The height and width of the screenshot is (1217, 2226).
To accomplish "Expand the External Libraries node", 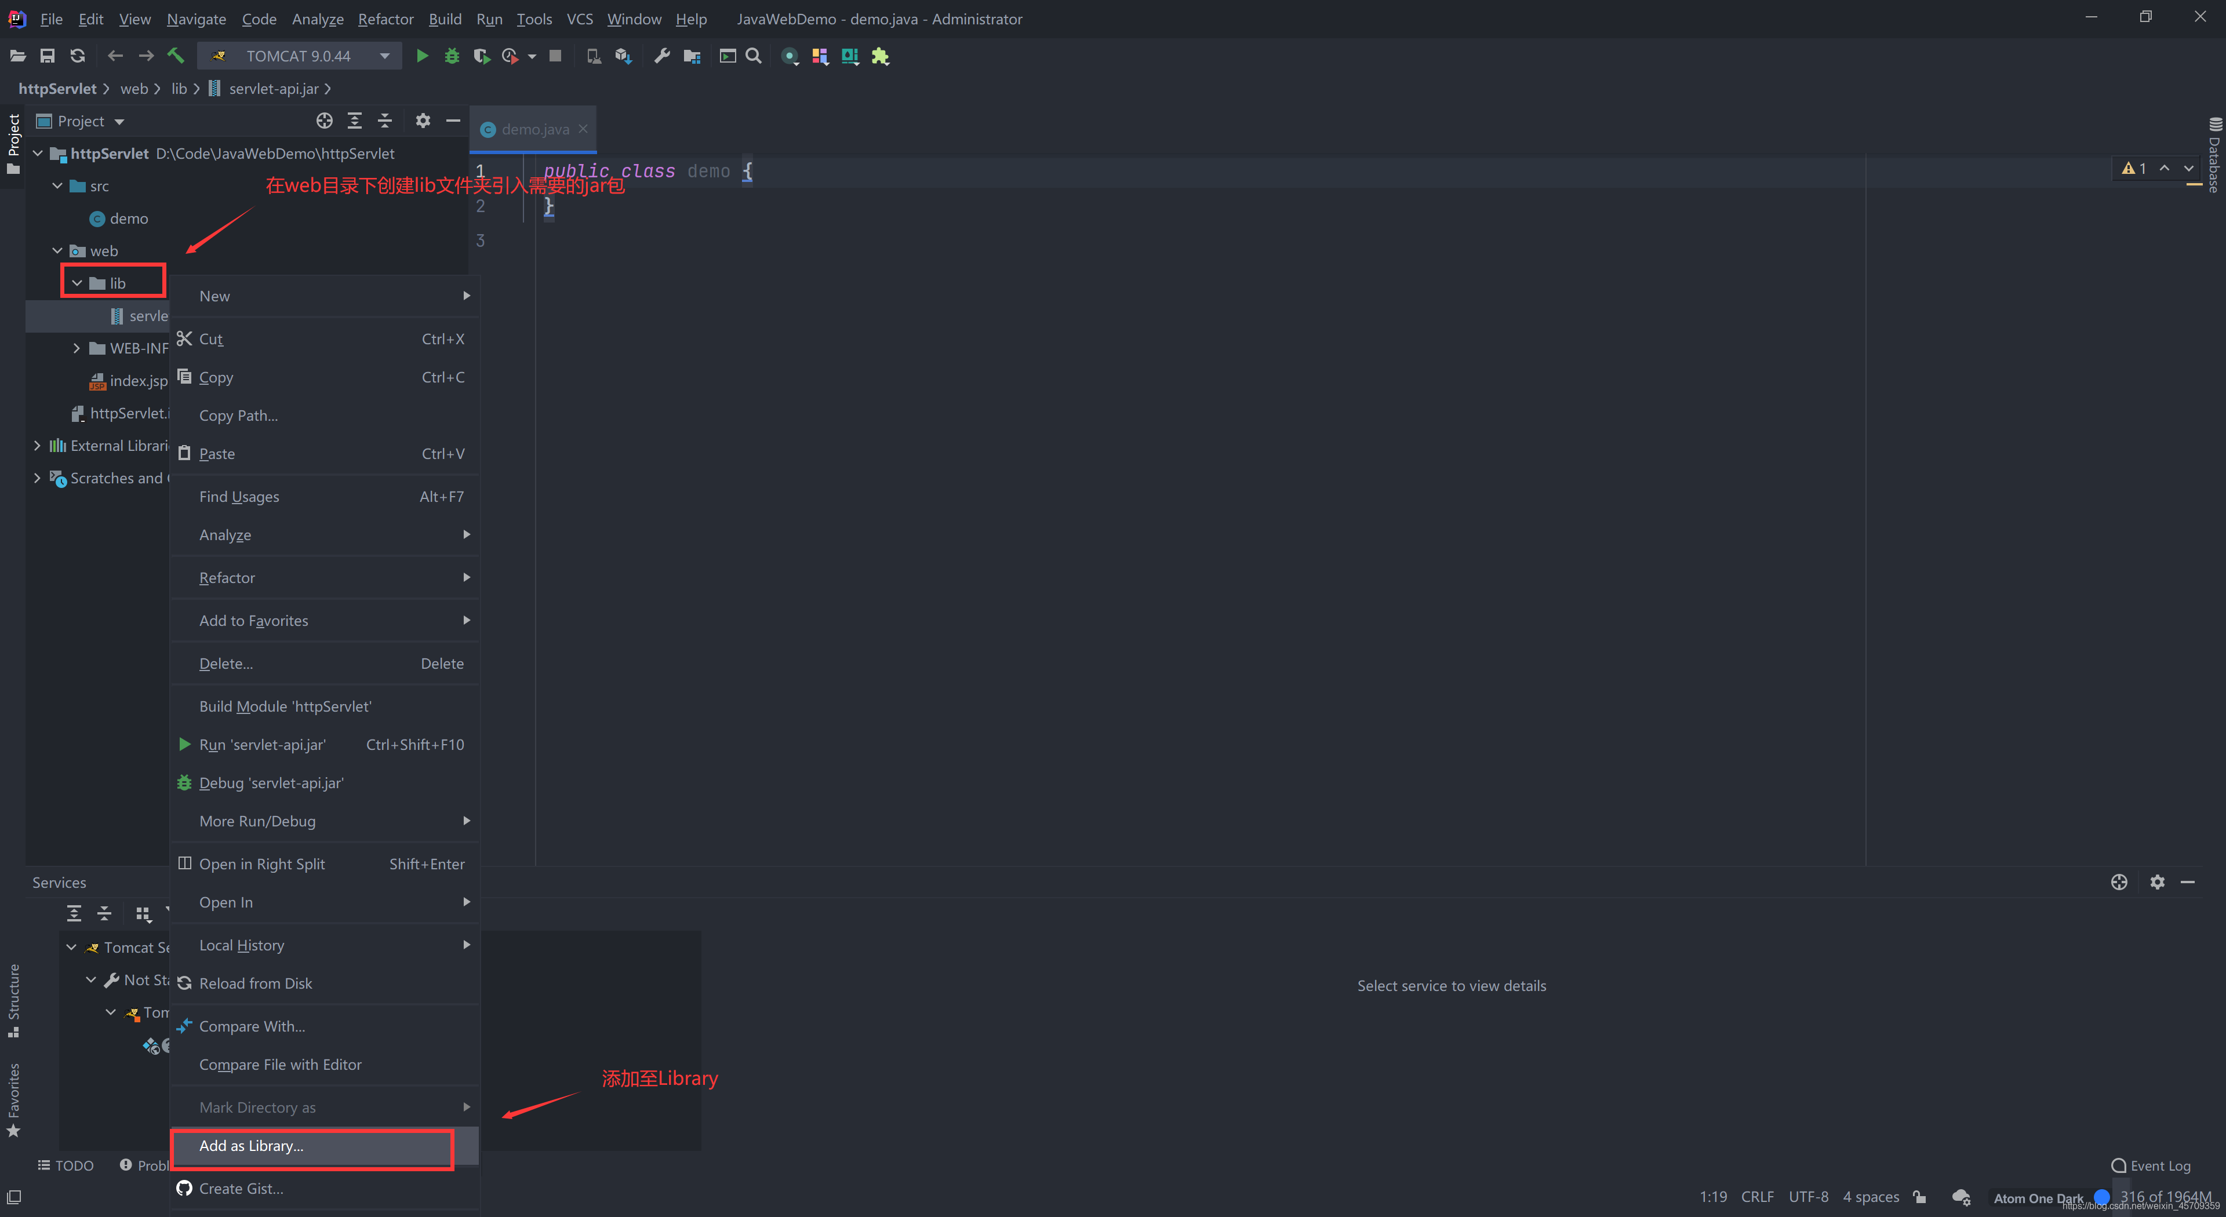I will [37, 446].
